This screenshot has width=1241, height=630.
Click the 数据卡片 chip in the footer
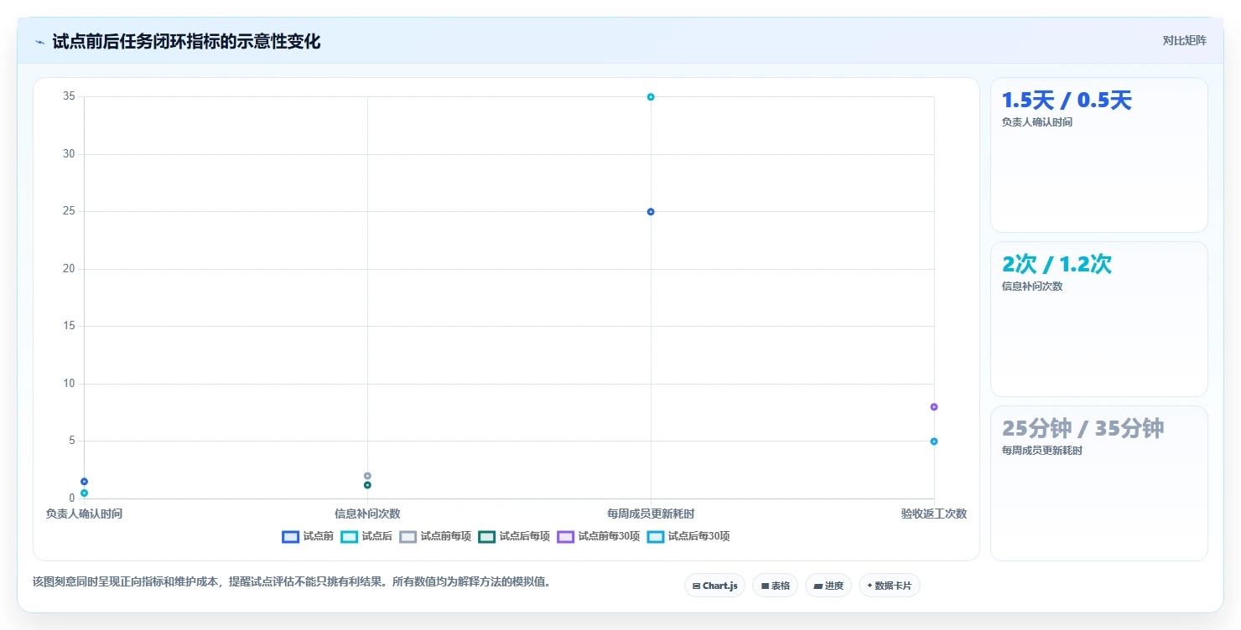coord(889,586)
